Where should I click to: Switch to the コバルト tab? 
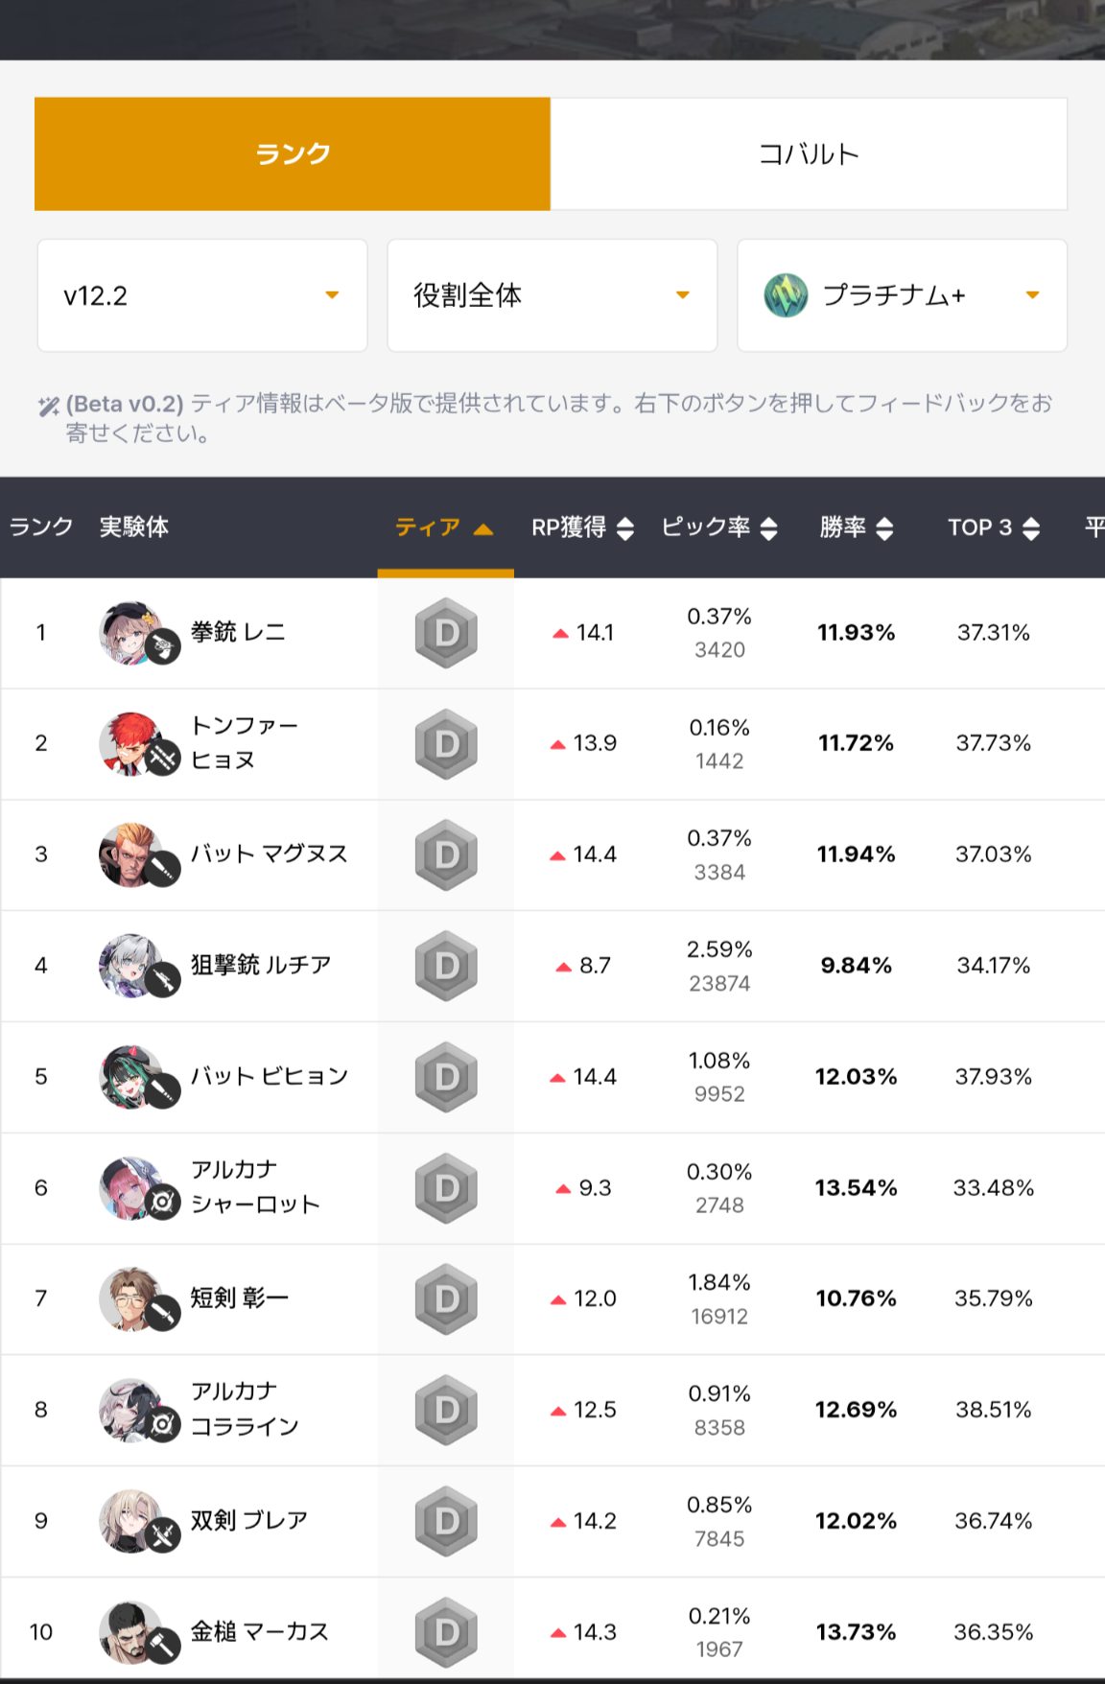[x=809, y=153]
